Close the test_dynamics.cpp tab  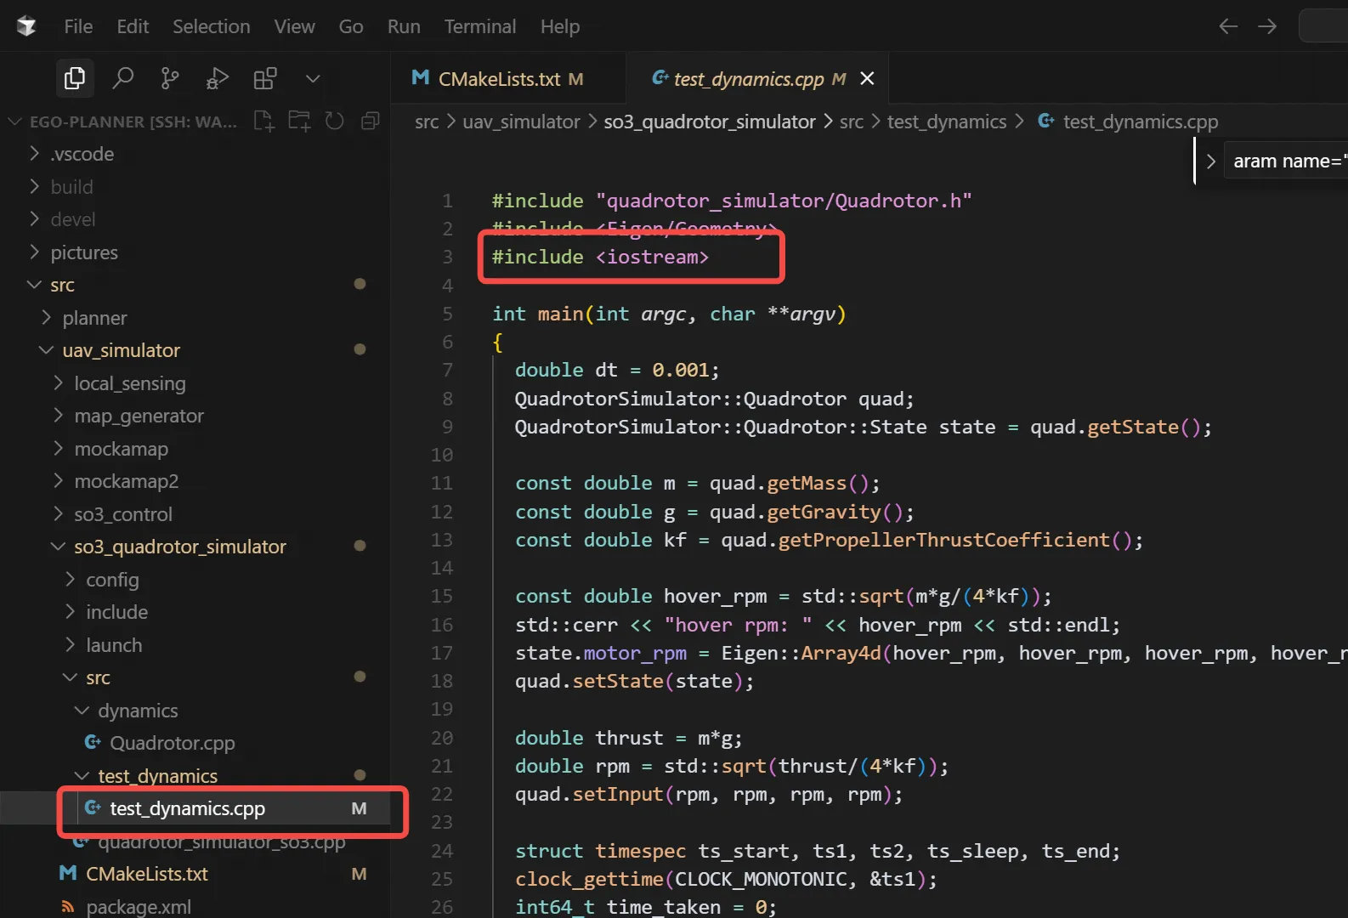point(867,78)
